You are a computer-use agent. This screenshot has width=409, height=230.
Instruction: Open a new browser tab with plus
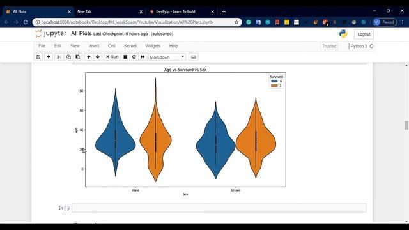point(224,11)
